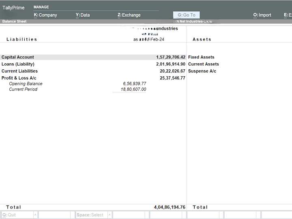Click the Space: Select button
The image size is (292, 219).
[91, 215]
